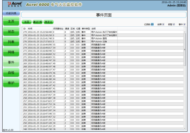This screenshot has width=190, height=133.
Task: Click the 自定义 custom range button
Action: click(49, 22)
